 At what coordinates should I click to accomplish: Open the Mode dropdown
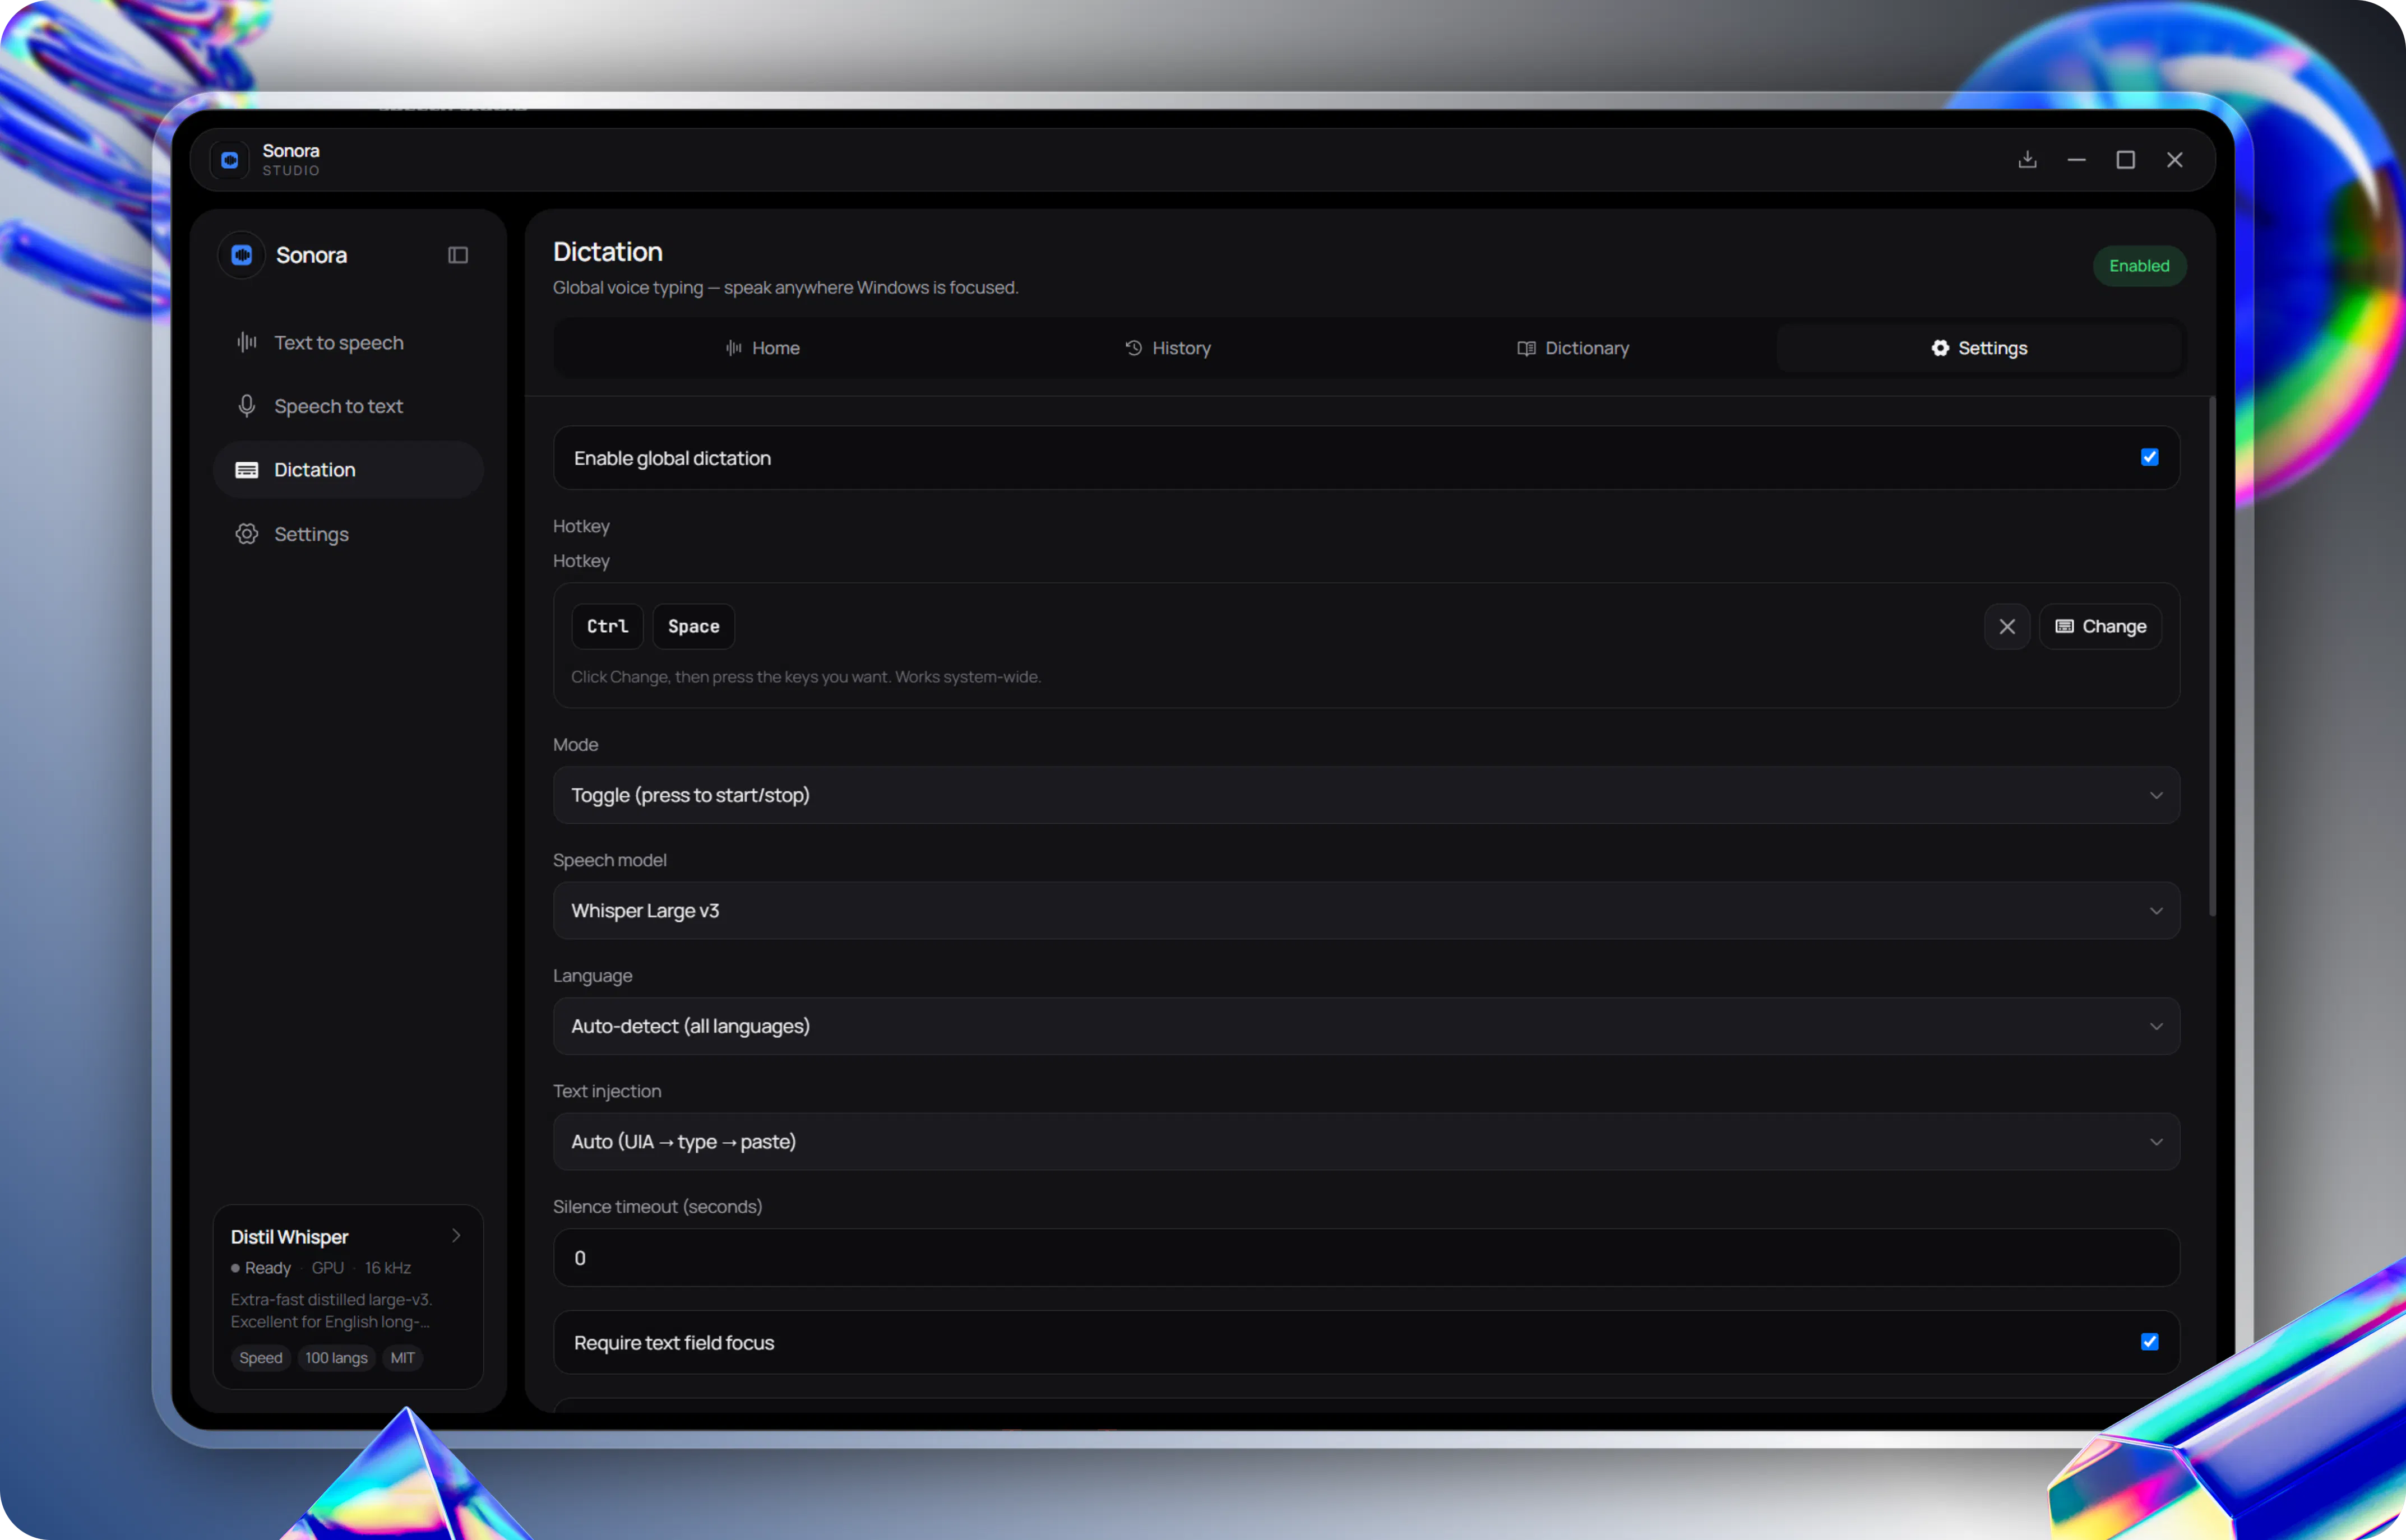(x=1366, y=795)
